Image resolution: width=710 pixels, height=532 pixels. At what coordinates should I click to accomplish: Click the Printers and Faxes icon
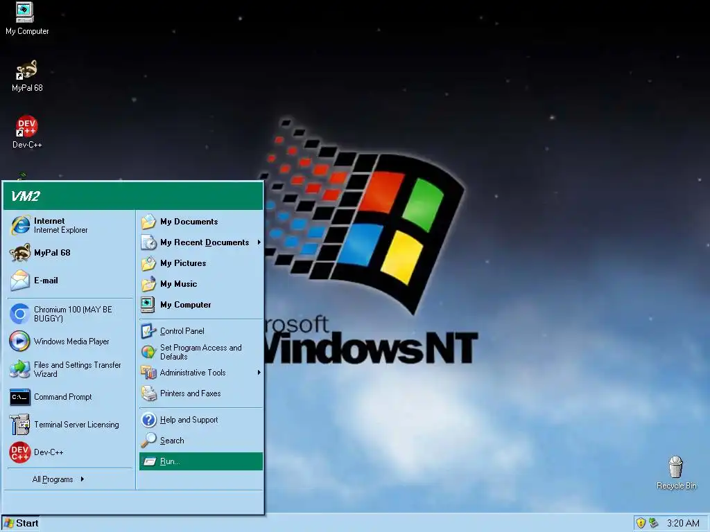(148, 393)
